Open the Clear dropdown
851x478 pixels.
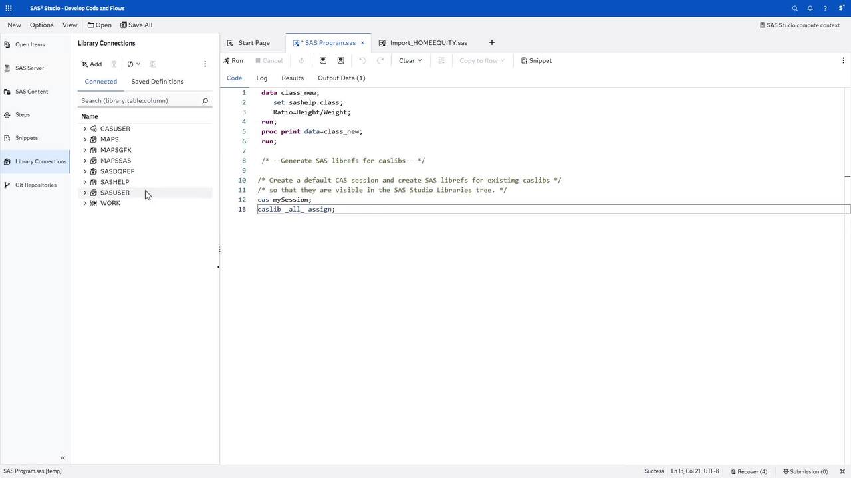click(410, 60)
